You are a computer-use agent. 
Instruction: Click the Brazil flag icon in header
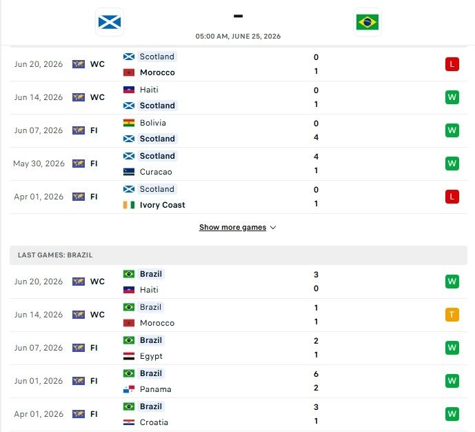tap(367, 22)
